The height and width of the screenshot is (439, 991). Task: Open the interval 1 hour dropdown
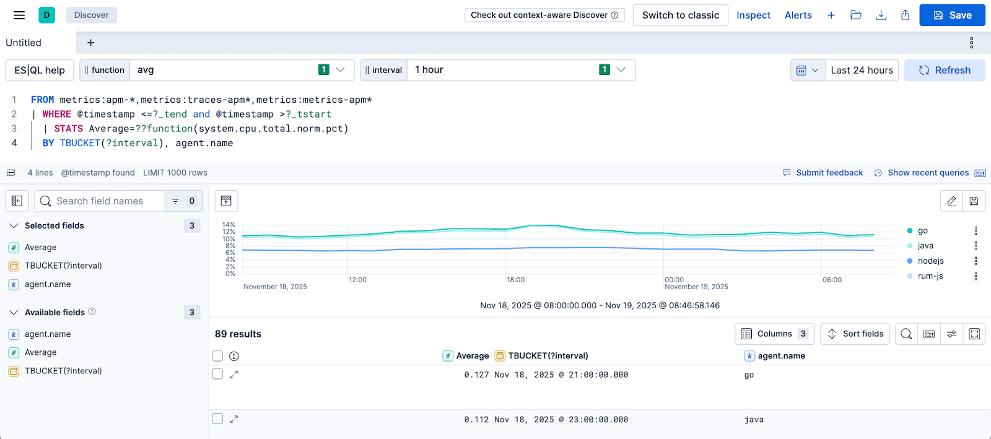coord(621,70)
